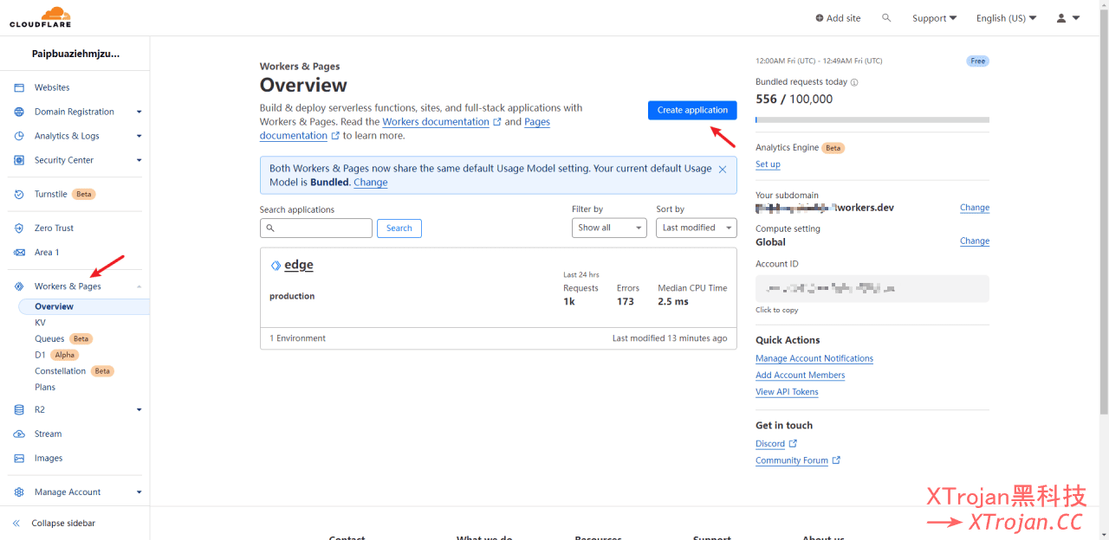Select Overview in the sidebar
The width and height of the screenshot is (1109, 540).
click(83, 306)
